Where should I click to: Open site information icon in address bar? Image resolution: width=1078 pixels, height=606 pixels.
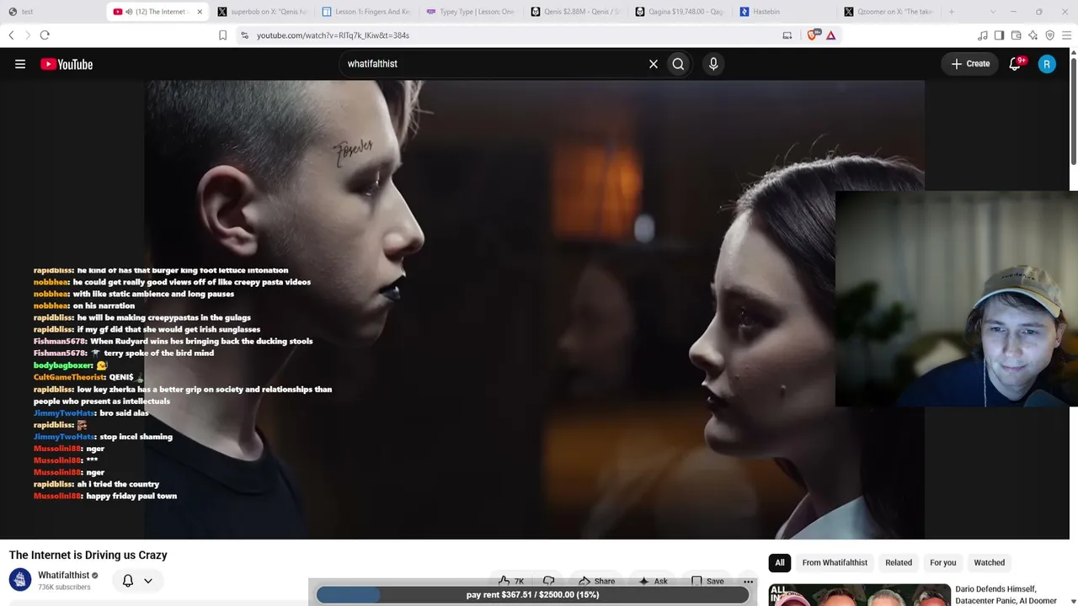(244, 35)
